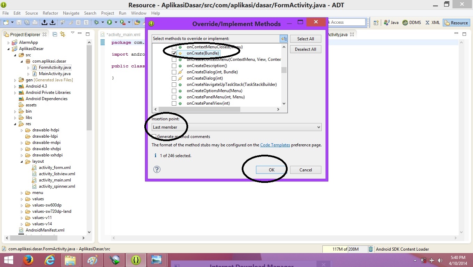Open the Navigate menu
The image size is (473, 267).
pyautogui.click(x=71, y=13)
